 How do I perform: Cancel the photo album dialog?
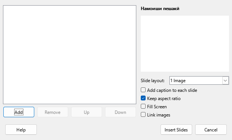tap(211, 130)
